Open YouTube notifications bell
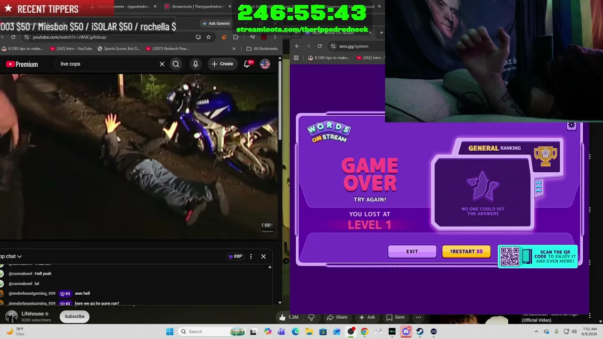The height and width of the screenshot is (339, 603). [x=247, y=64]
